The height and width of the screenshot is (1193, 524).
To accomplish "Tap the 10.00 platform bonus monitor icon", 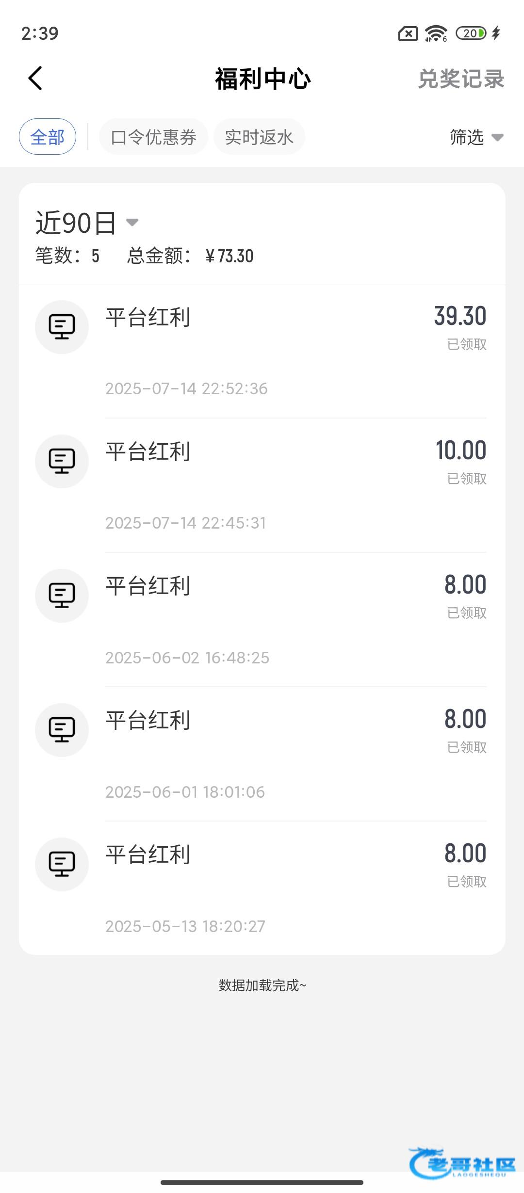I will (x=62, y=461).
